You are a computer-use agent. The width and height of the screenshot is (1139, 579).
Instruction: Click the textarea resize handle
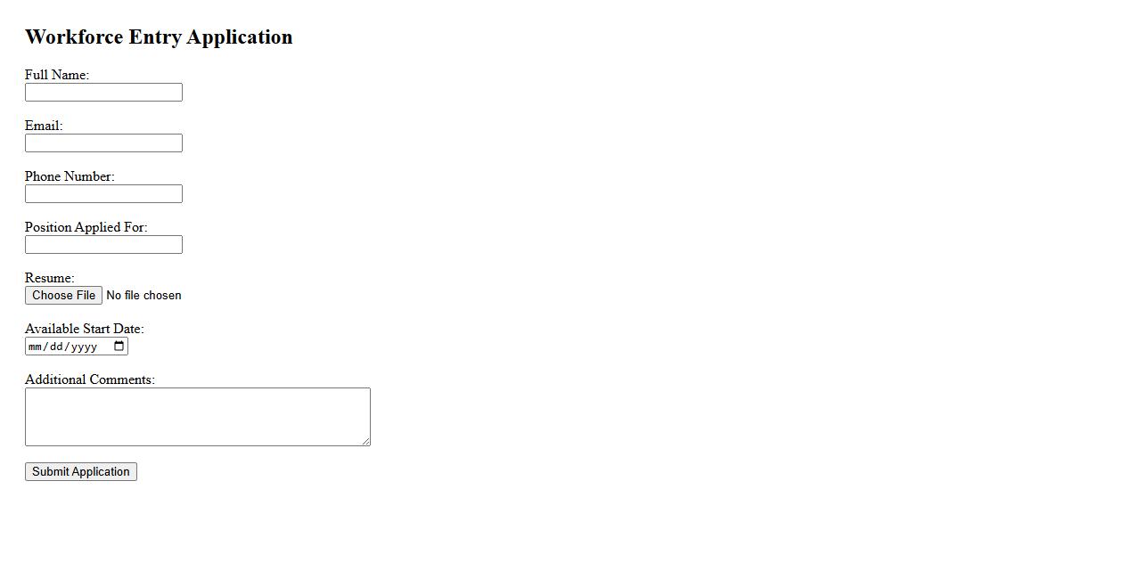pyautogui.click(x=365, y=441)
